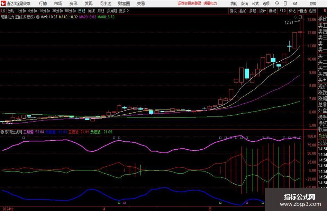Click the 明星电力 stock name in title bar
This screenshot has height=211, width=327.
coord(210,3)
